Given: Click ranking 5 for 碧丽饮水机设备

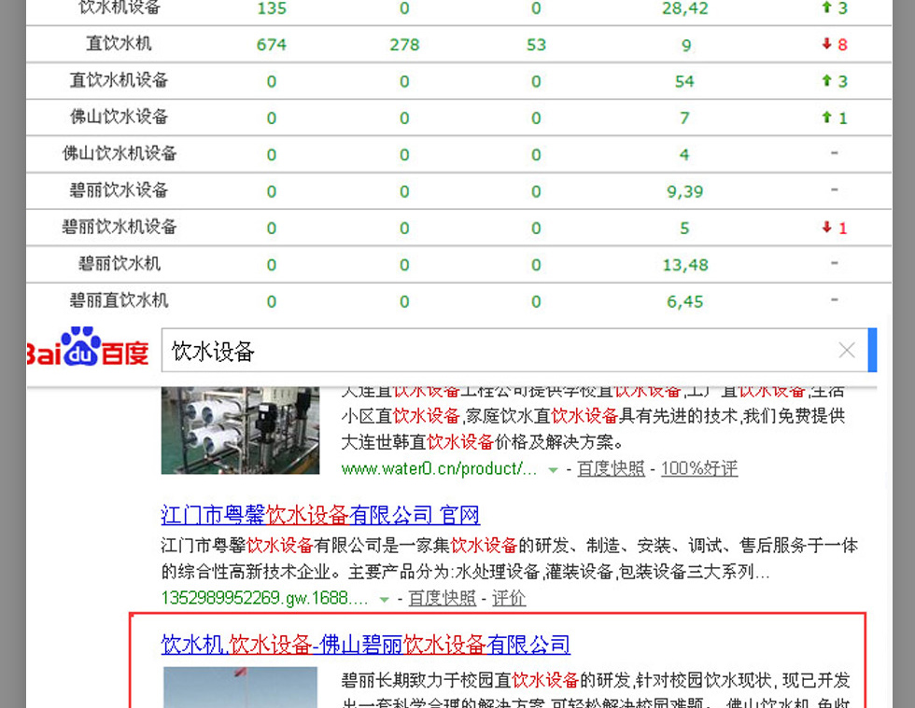Looking at the screenshot, I should pos(684,229).
